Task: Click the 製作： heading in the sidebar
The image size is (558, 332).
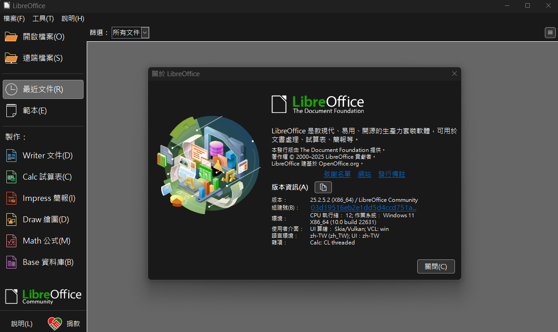Action: pos(16,137)
